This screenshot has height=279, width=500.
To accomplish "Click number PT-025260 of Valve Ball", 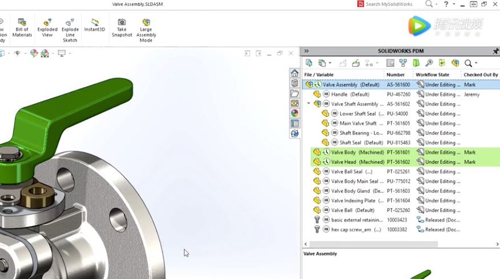I will (x=398, y=210).
